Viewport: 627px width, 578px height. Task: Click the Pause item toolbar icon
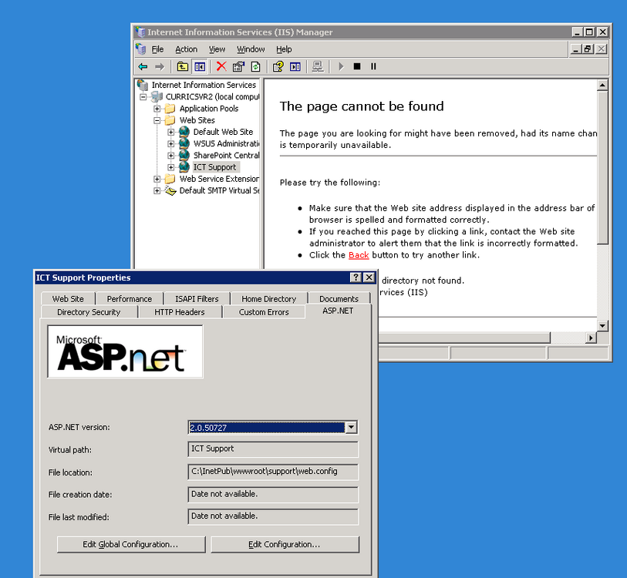pyautogui.click(x=373, y=66)
